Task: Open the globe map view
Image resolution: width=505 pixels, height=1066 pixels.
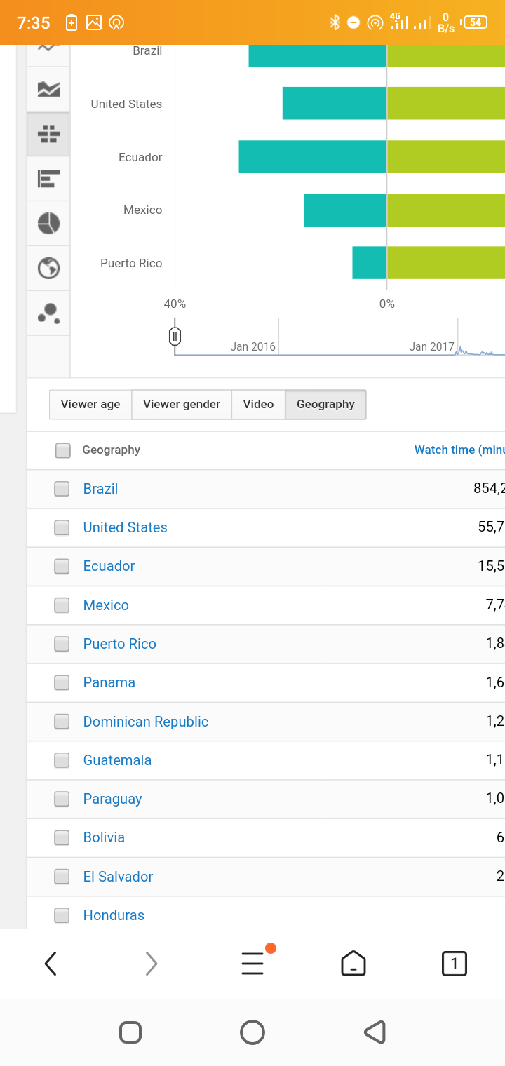Action: coord(48,269)
